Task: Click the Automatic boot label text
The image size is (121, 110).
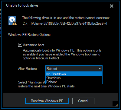Action: 34,45
